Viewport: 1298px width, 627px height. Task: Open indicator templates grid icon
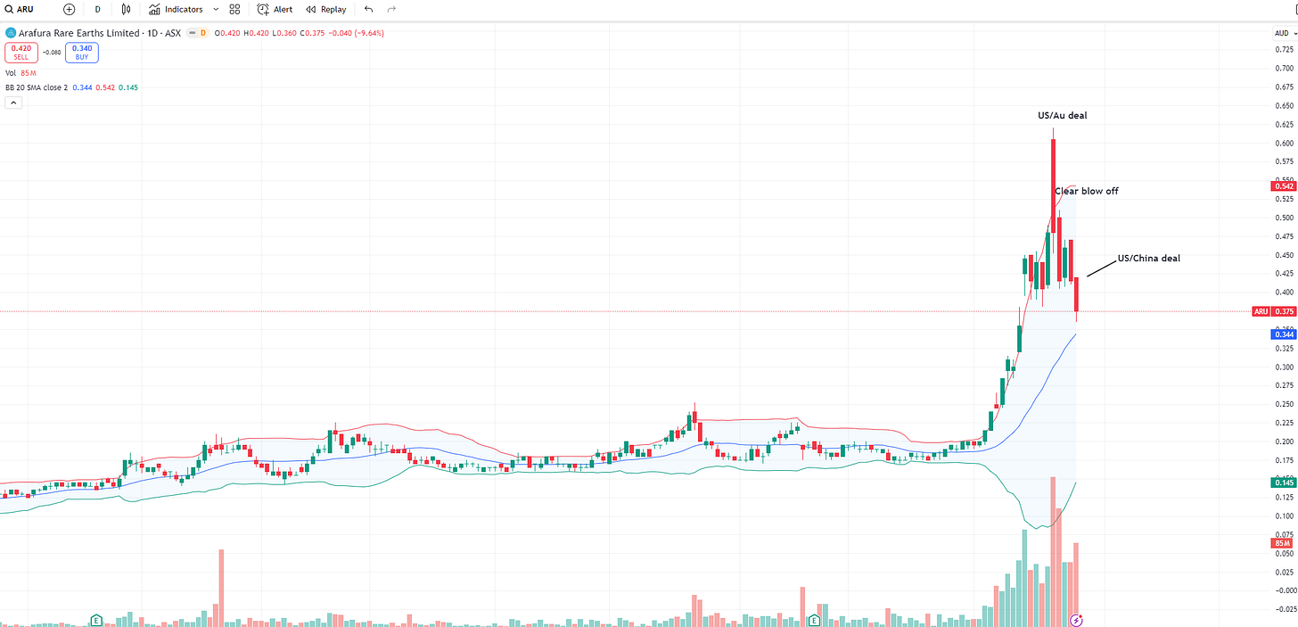234,9
